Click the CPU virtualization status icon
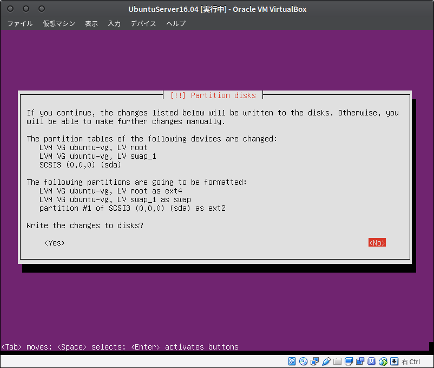Viewport: 434px width, 368px height. (371, 361)
